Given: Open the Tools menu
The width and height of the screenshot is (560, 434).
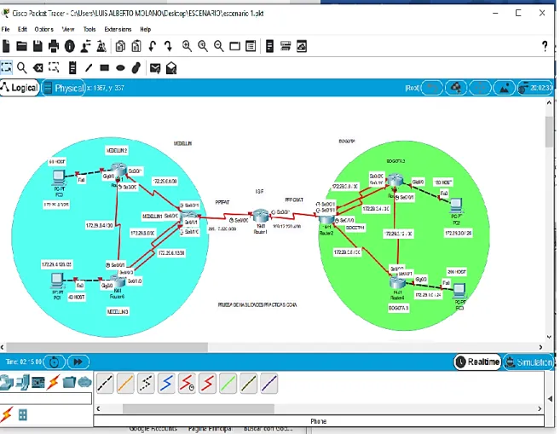Looking at the screenshot, I should coord(89,29).
